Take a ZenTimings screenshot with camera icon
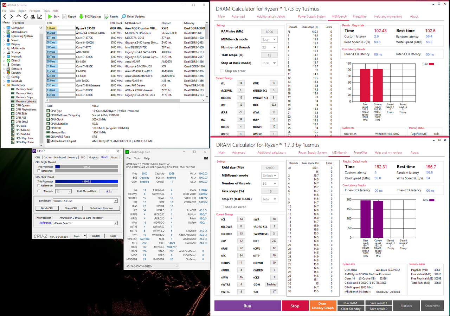The image size is (450, 316). 206,158
